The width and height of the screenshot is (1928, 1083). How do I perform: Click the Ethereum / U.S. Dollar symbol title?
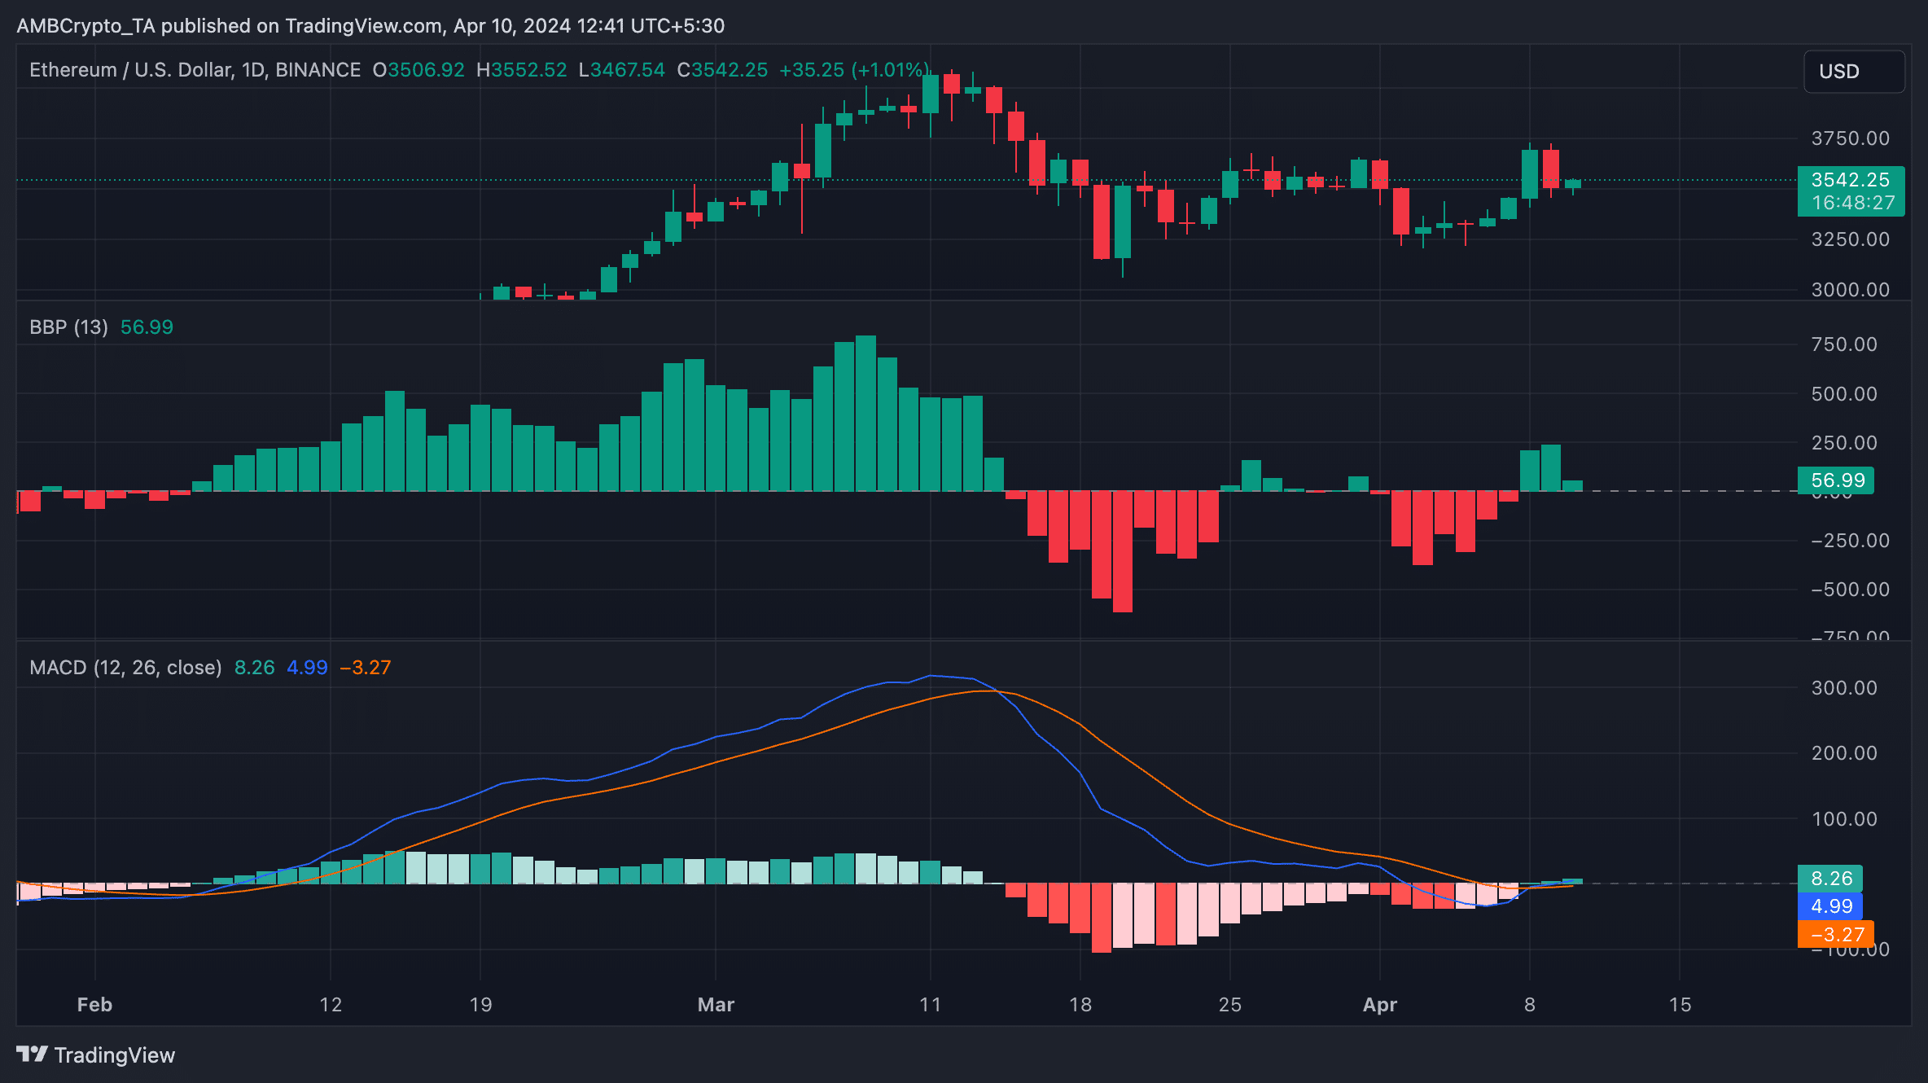click(x=195, y=70)
